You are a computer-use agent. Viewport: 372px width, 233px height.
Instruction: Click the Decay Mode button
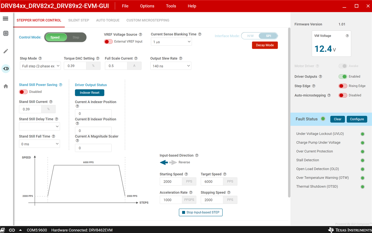coord(265,45)
